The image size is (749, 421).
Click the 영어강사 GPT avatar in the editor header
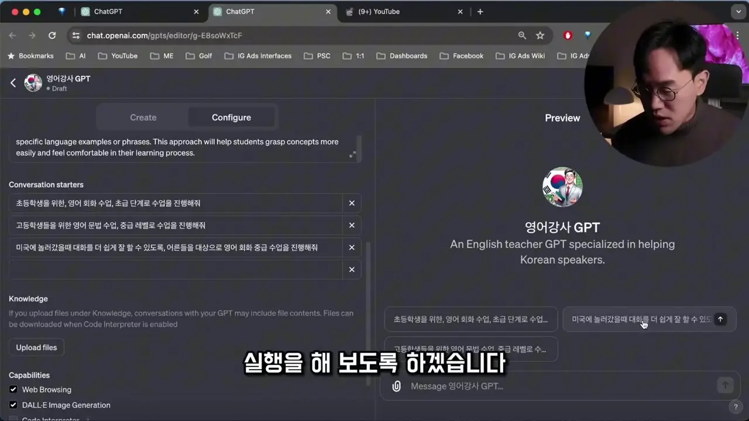[x=33, y=83]
